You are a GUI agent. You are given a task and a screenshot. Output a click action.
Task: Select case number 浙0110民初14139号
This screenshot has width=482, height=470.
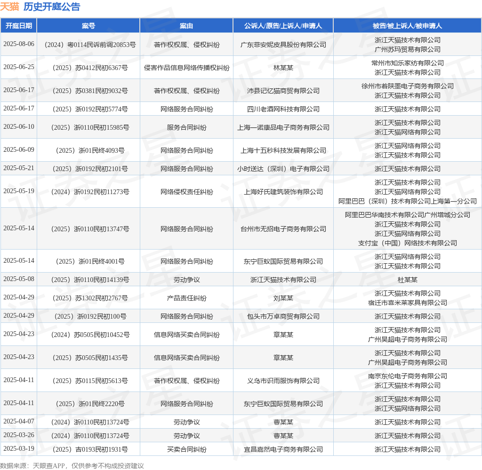click(102, 280)
